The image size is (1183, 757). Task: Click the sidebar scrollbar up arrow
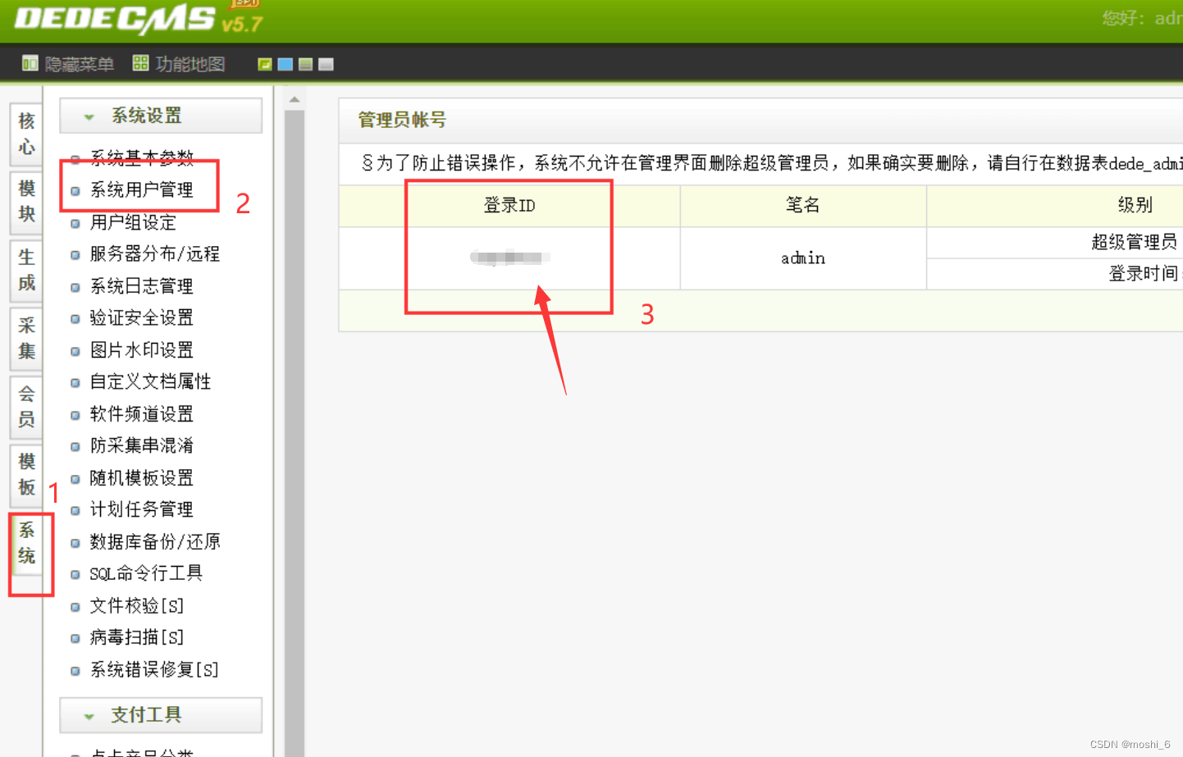295,99
